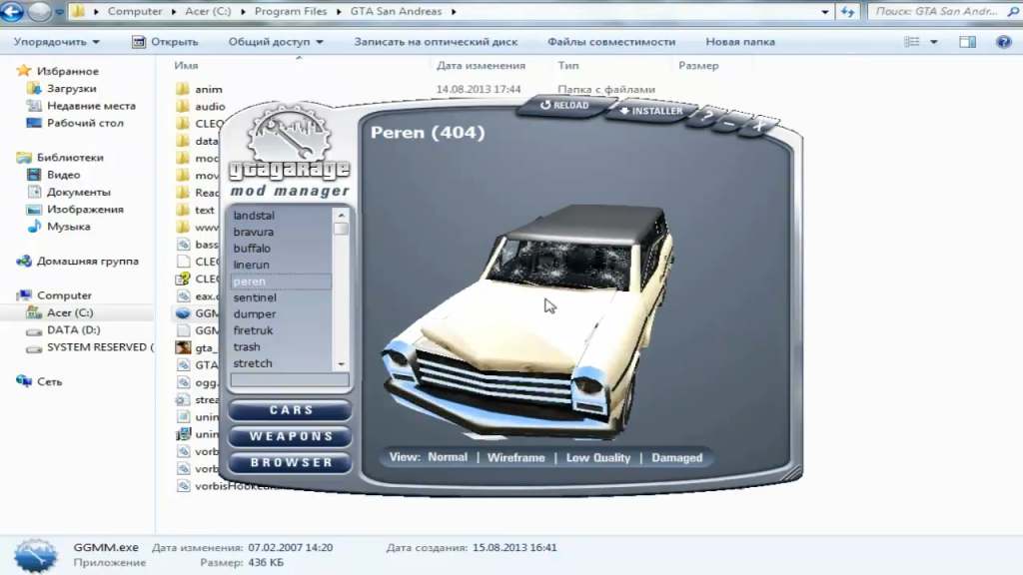Go to Program Files in the address bar

291,12
